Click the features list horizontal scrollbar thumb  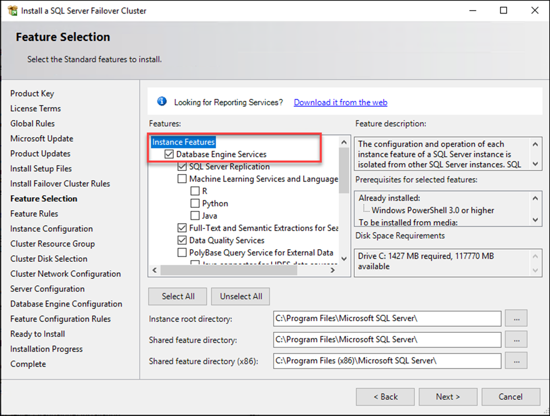tap(229, 270)
